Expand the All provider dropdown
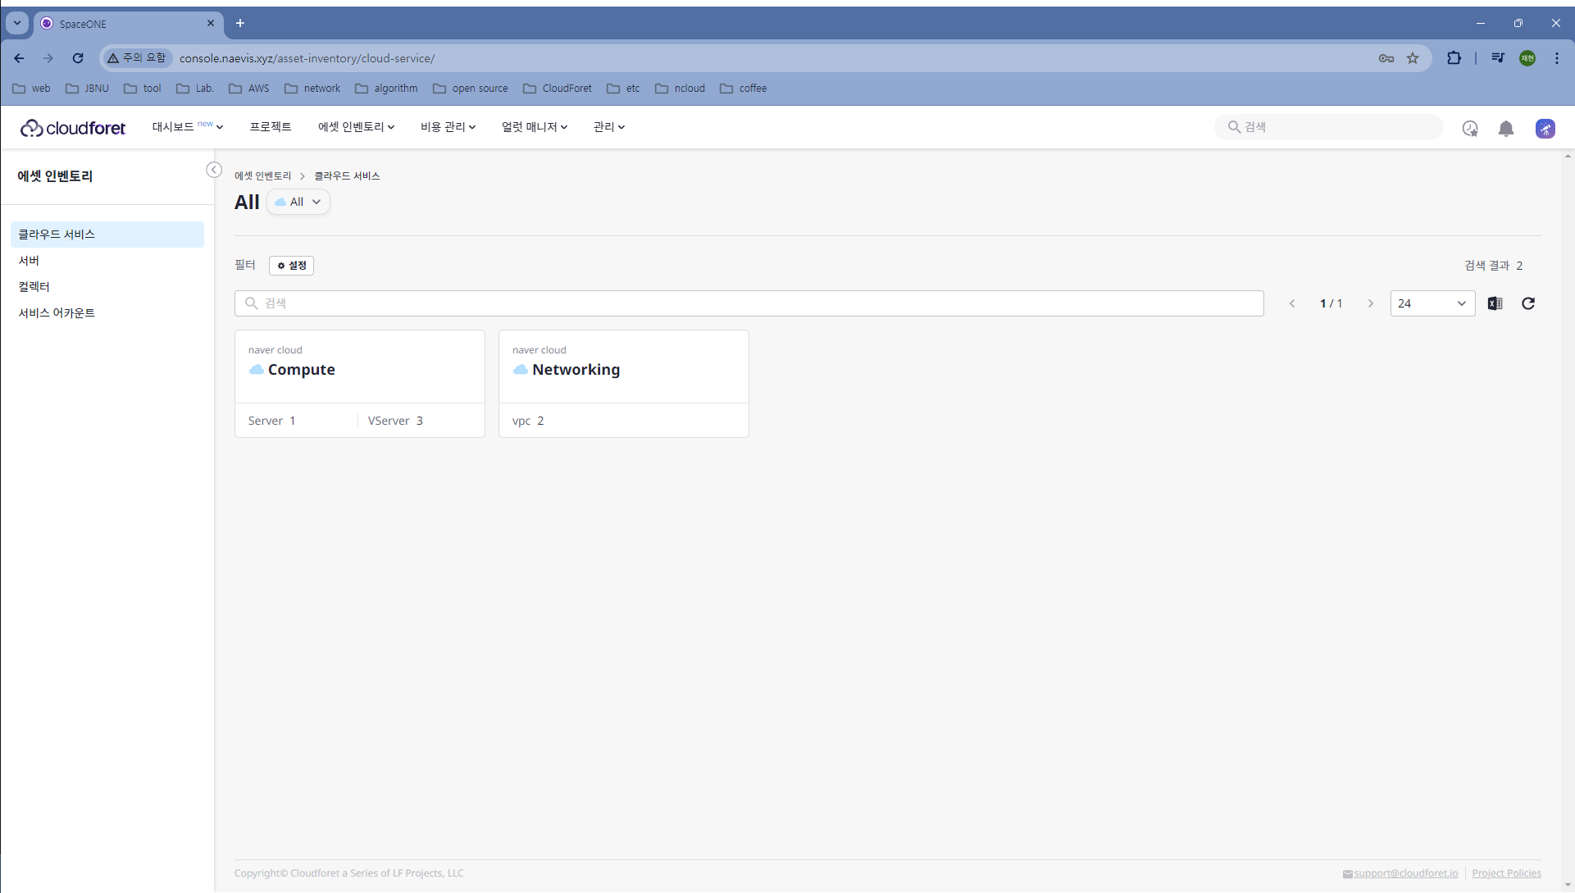 [298, 202]
